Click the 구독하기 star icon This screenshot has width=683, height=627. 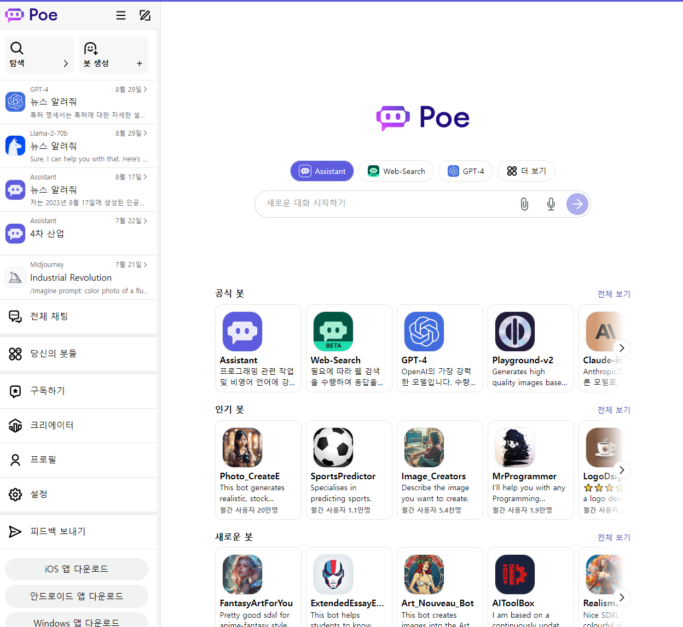[15, 391]
